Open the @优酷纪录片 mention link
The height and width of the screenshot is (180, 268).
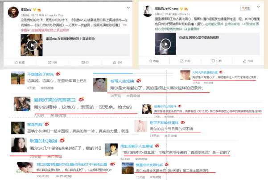214,24
